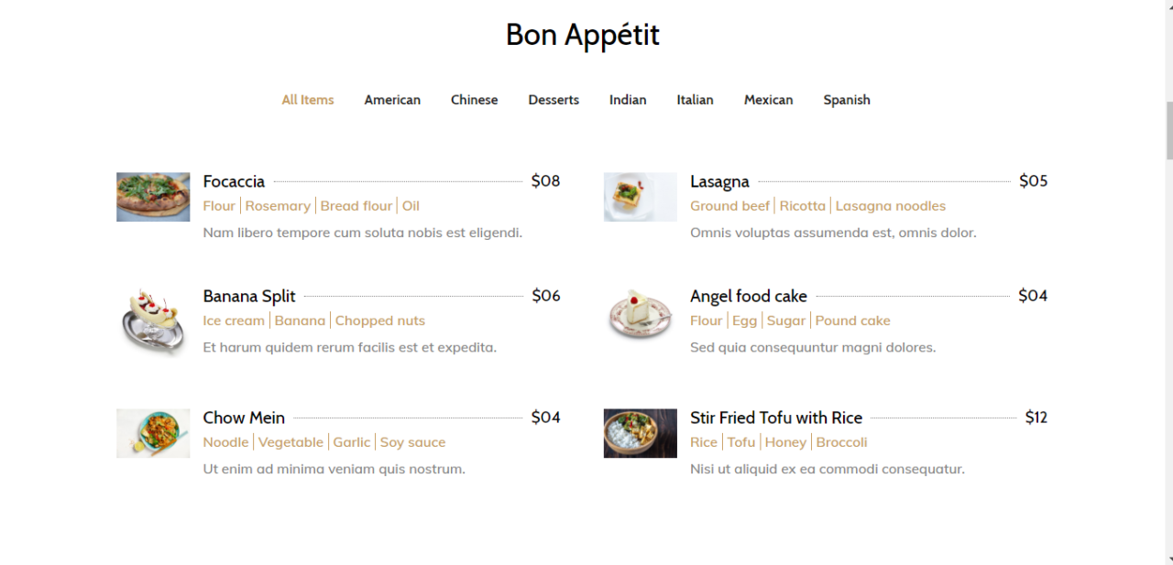View Spanish dishes

click(846, 99)
